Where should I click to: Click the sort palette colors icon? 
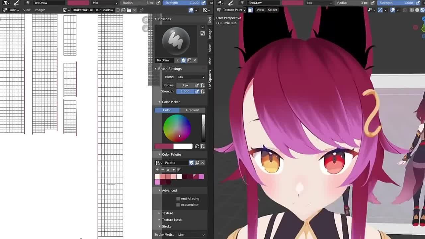click(179, 170)
